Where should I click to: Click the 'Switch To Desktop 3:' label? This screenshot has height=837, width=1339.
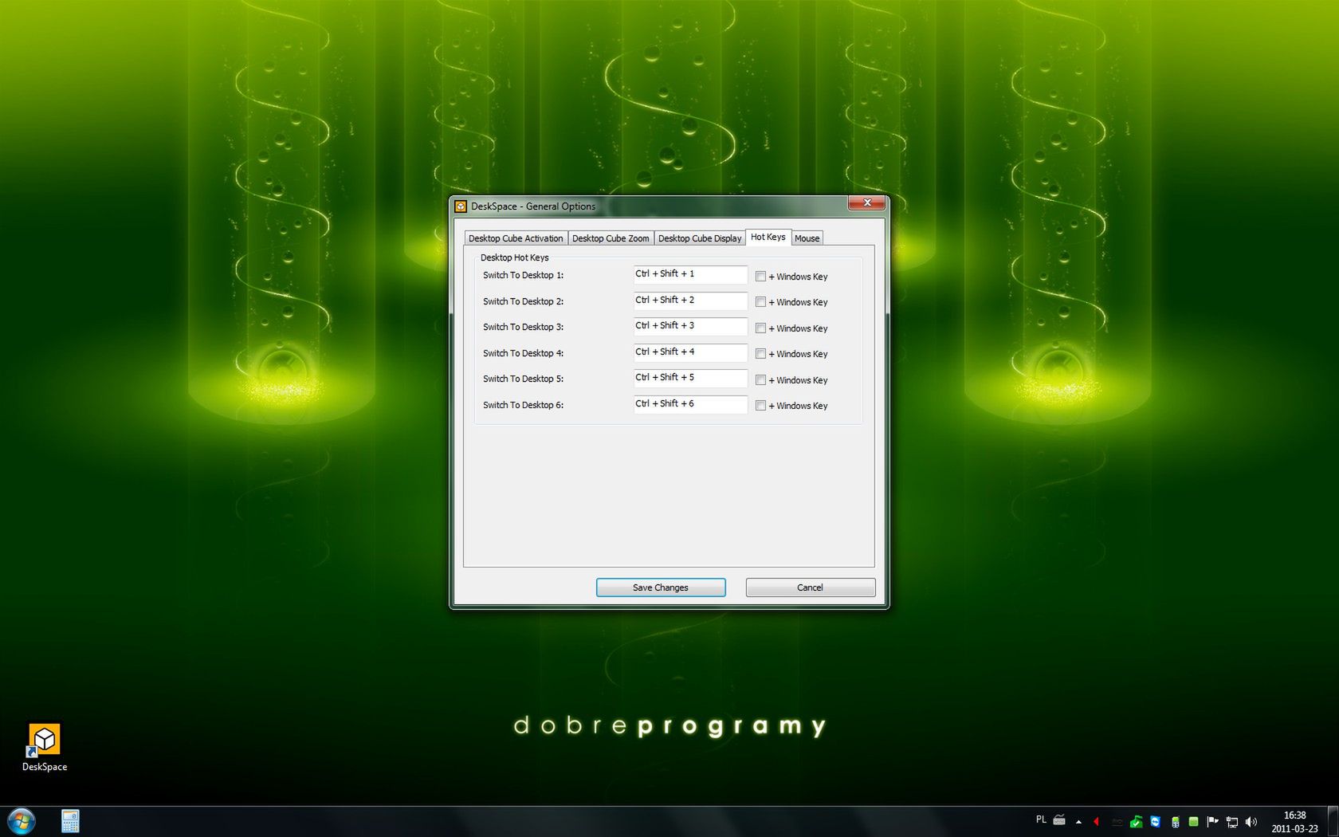(523, 327)
